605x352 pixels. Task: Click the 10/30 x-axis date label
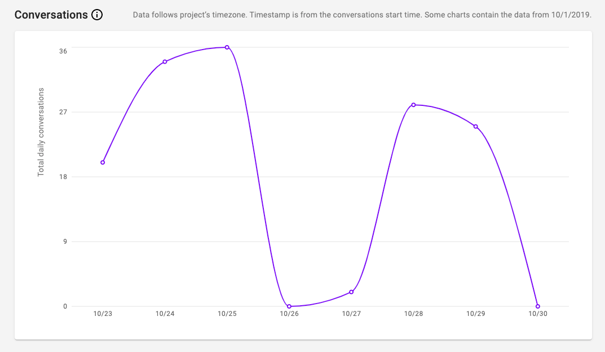[537, 314]
